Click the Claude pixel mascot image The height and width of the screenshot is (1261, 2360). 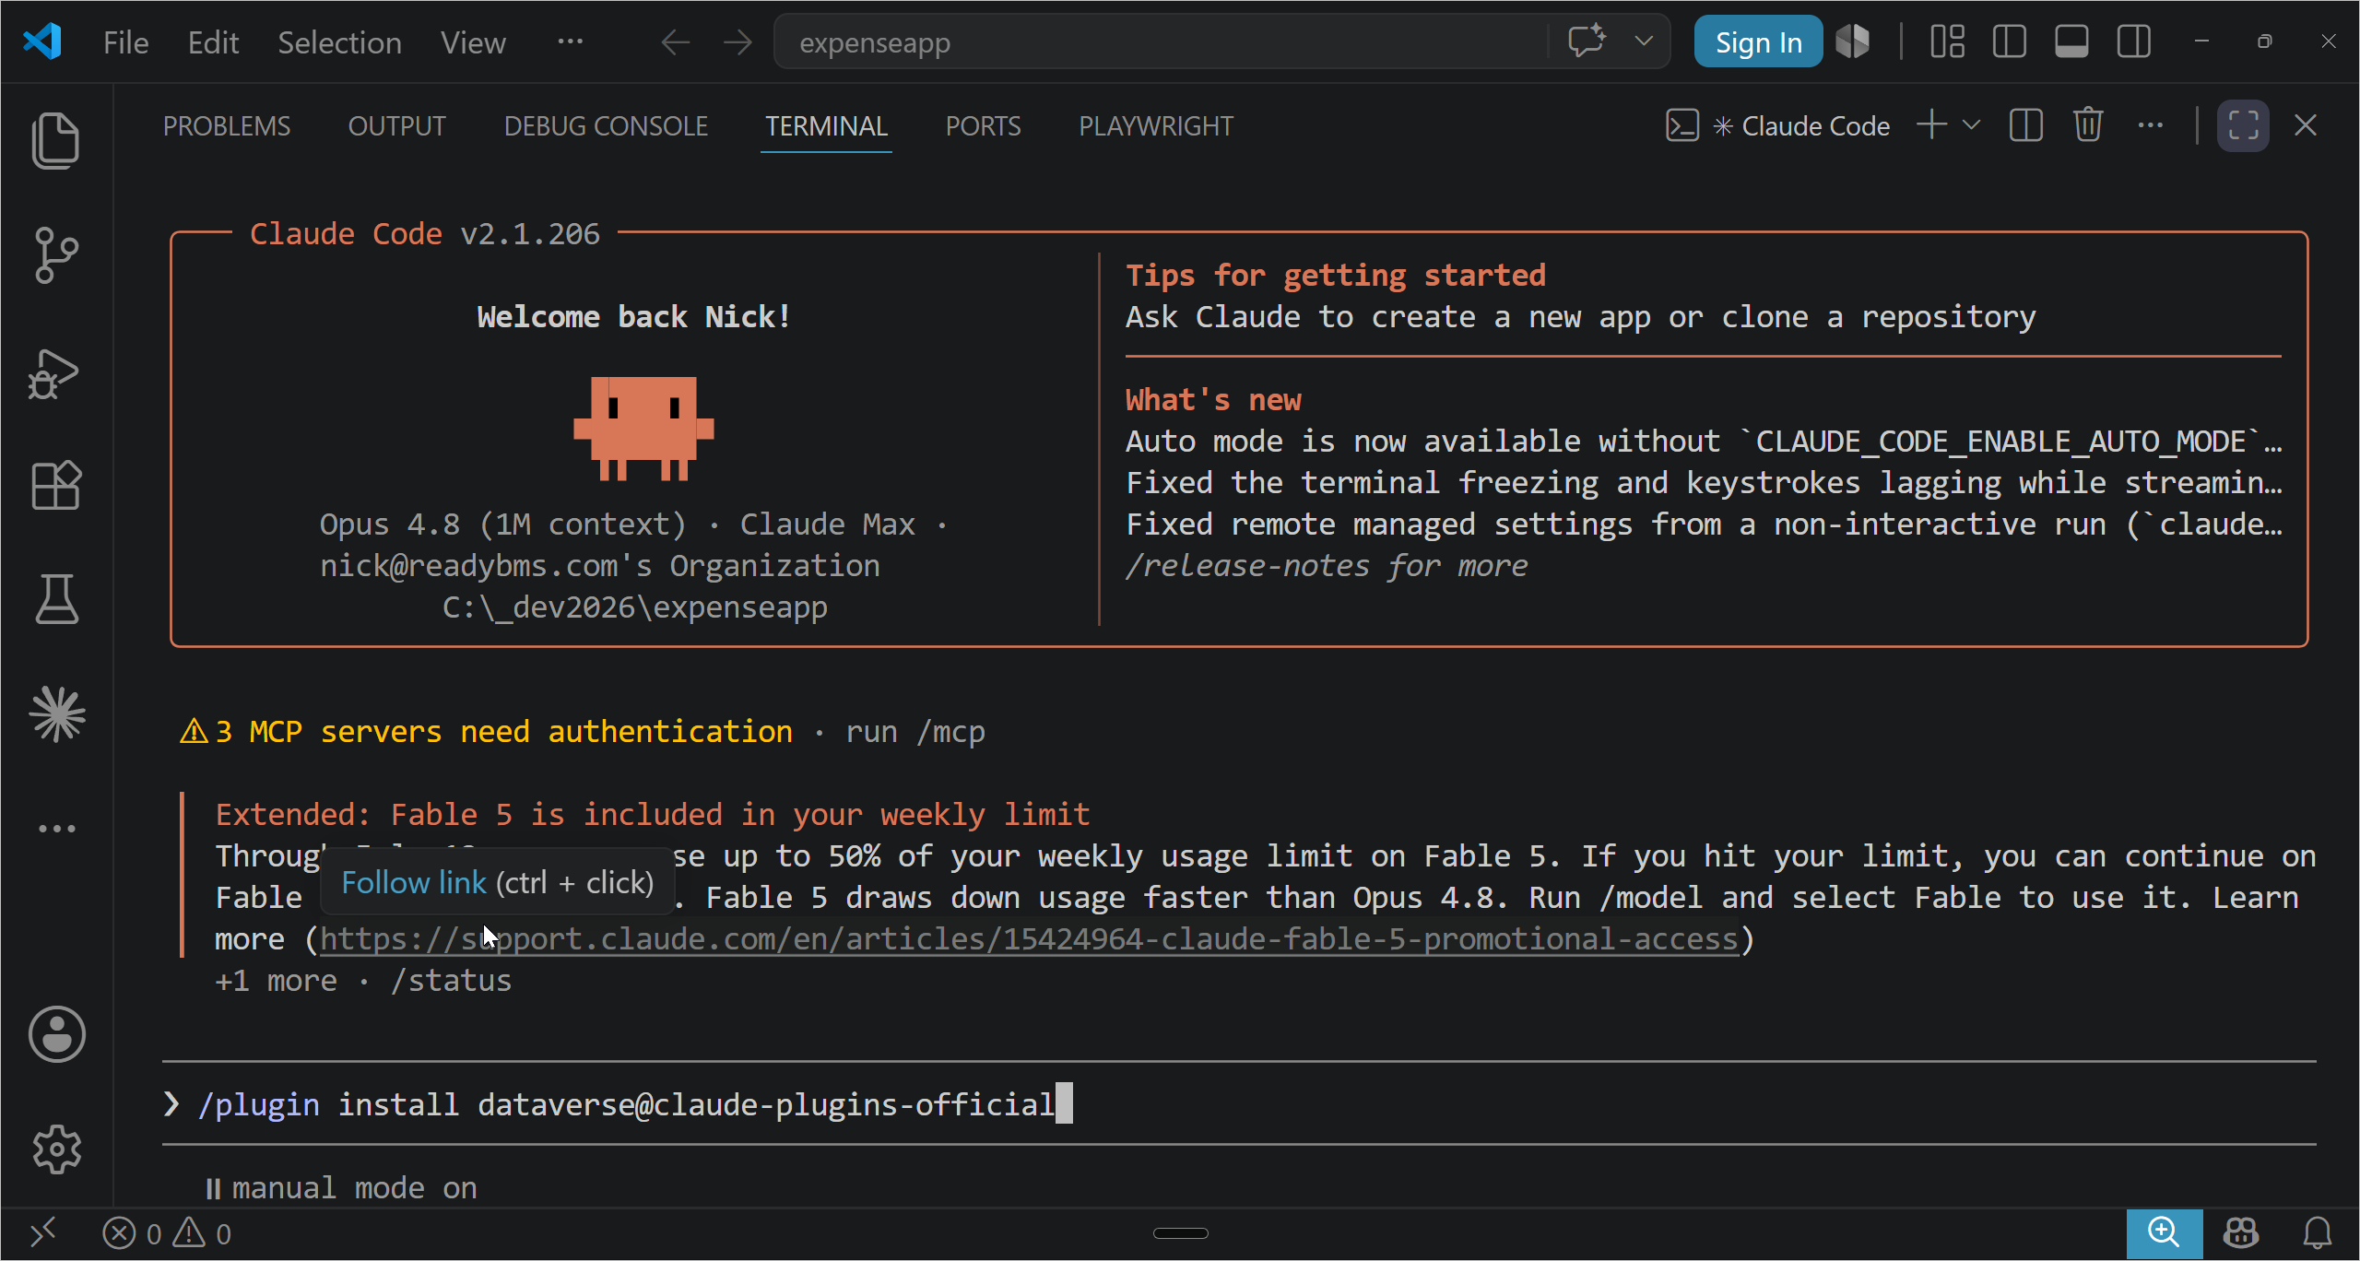coord(643,429)
